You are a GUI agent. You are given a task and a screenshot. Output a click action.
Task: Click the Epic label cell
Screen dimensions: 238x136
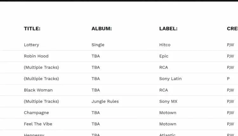[x=164, y=56]
